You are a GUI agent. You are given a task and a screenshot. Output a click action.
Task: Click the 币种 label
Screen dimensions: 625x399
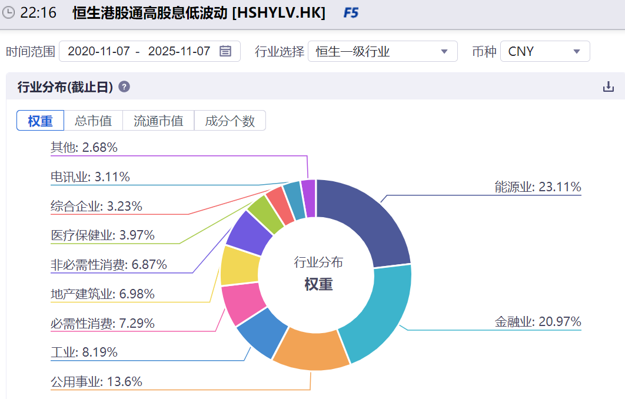484,51
